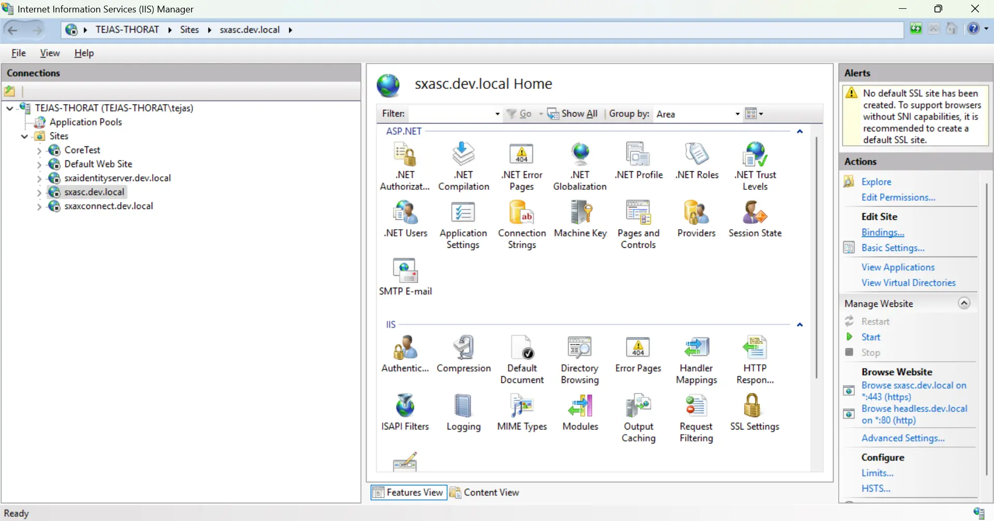Open the Bindings link
The width and height of the screenshot is (994, 521).
coord(883,232)
